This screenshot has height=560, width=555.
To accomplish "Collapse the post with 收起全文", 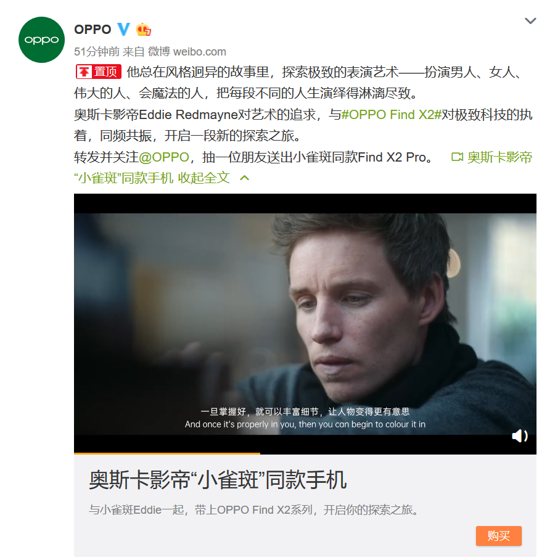I will pos(203,178).
